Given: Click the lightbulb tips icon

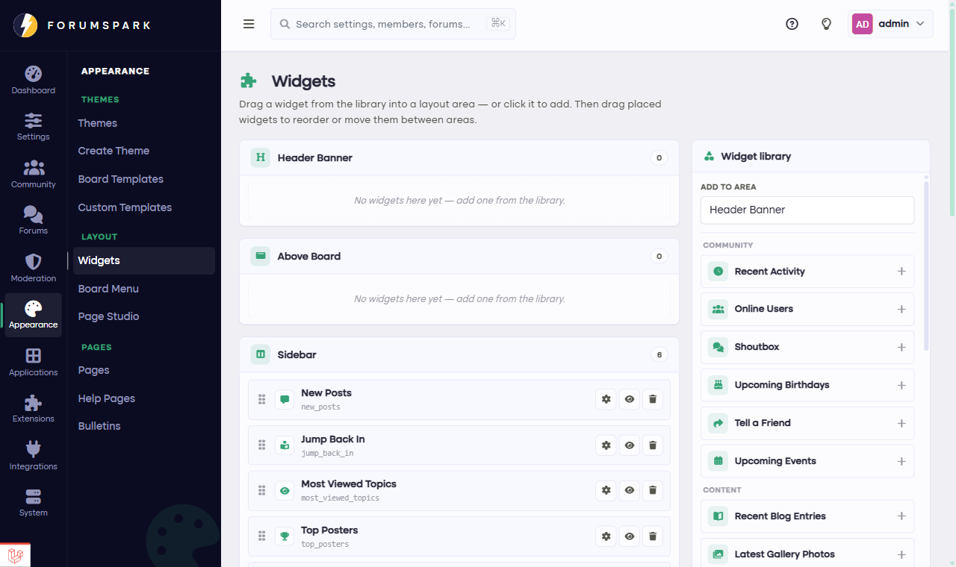Looking at the screenshot, I should pyautogui.click(x=827, y=24).
